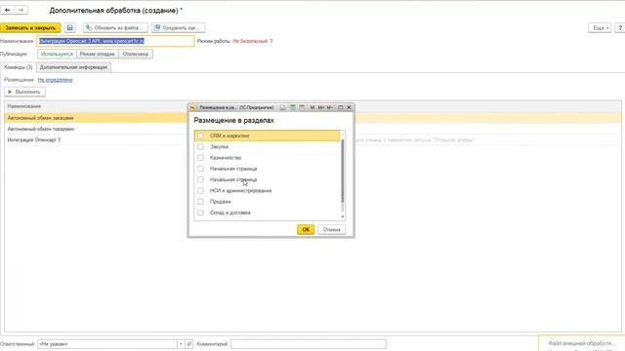
Task: Tick the Закупки checkbox
Action: click(200, 147)
